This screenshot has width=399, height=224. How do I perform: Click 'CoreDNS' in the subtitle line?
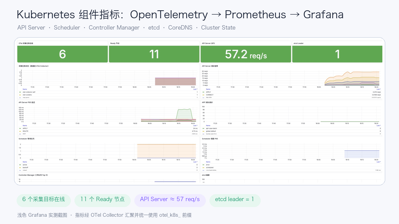click(180, 28)
